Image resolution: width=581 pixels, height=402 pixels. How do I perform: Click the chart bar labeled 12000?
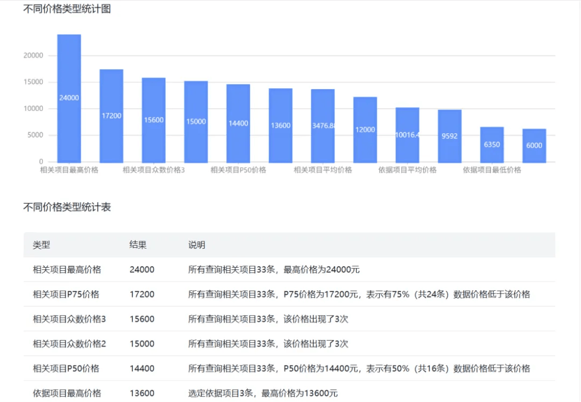(365, 130)
